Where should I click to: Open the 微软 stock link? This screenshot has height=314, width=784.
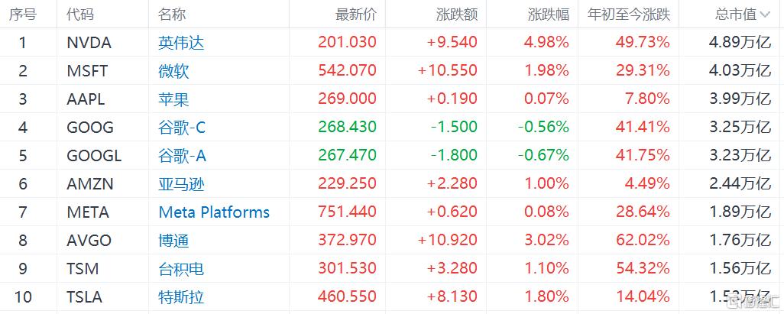coord(173,71)
